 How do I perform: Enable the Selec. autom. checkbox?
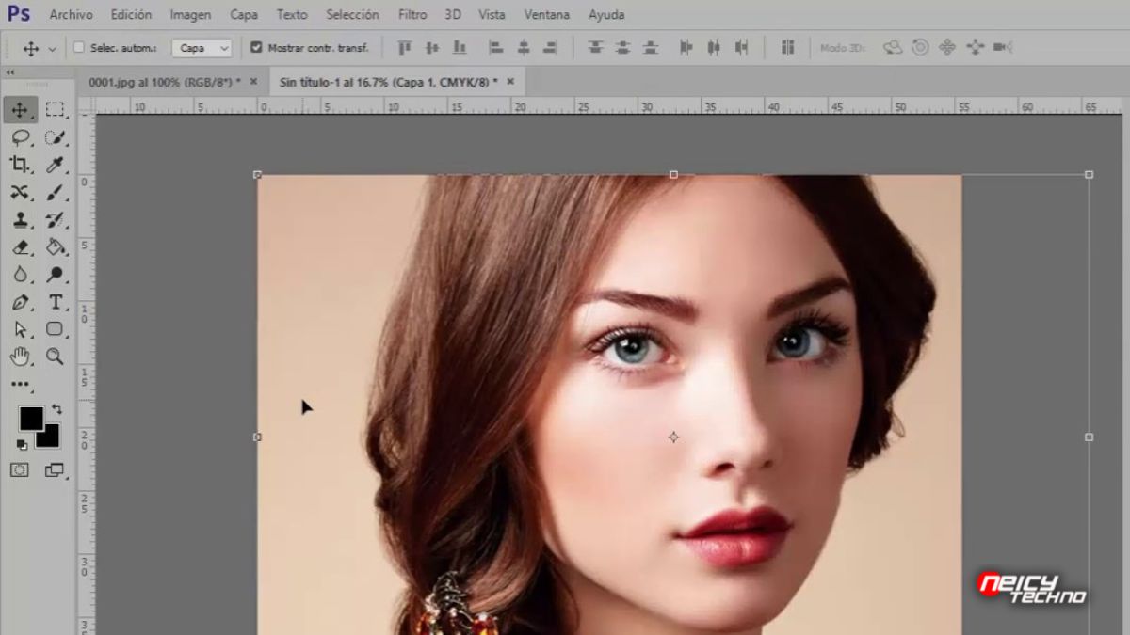[79, 47]
